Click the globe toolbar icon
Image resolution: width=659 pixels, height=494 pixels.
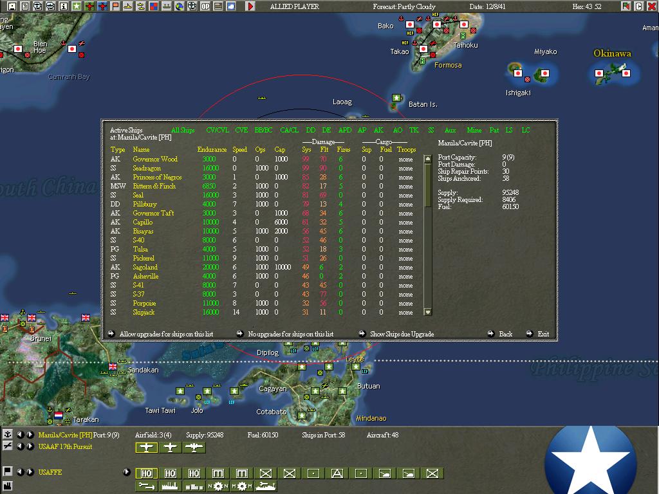click(180, 6)
